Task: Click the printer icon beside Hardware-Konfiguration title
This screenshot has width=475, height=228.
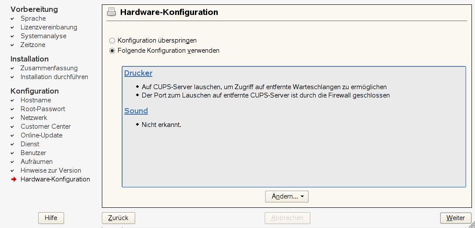Action: click(112, 12)
